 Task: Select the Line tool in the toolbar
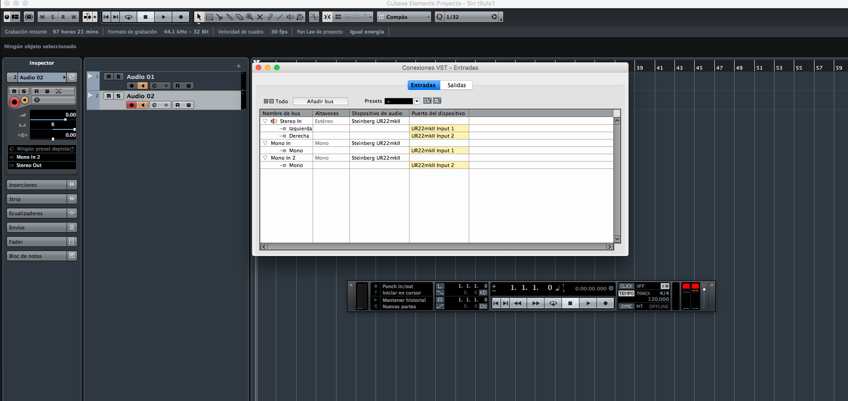pos(280,17)
